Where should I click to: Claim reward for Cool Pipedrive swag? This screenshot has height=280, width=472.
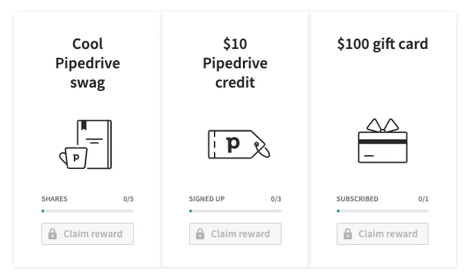click(x=88, y=234)
